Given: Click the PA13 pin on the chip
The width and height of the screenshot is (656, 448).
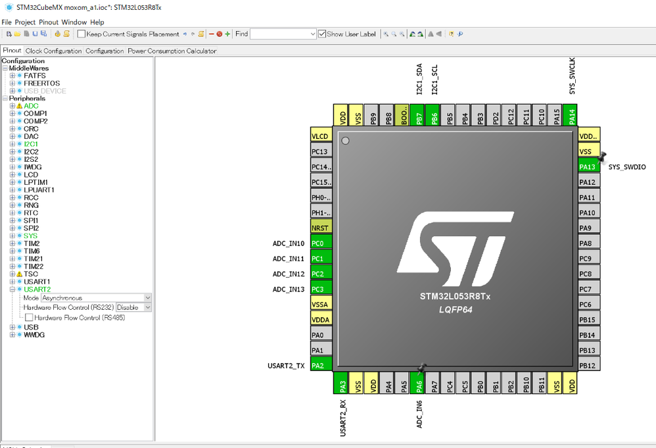Looking at the screenshot, I should point(589,166).
